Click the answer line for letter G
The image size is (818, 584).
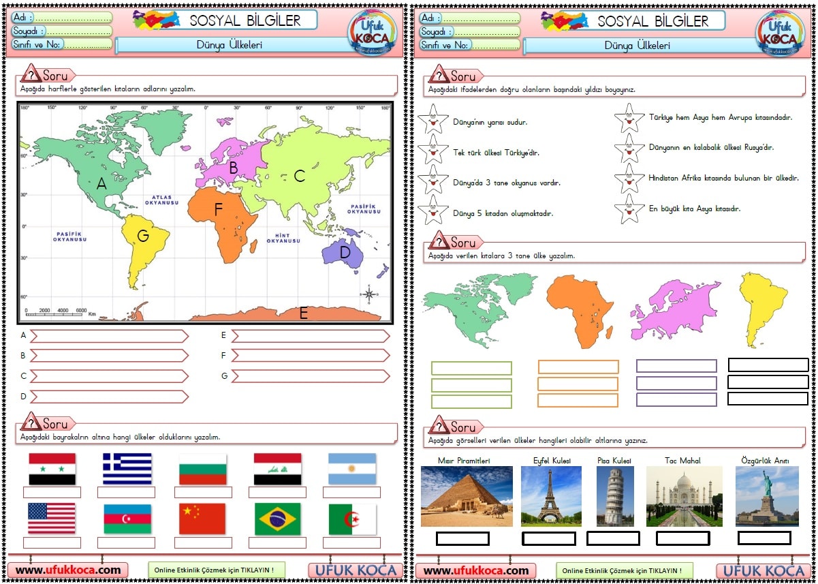[x=311, y=376]
